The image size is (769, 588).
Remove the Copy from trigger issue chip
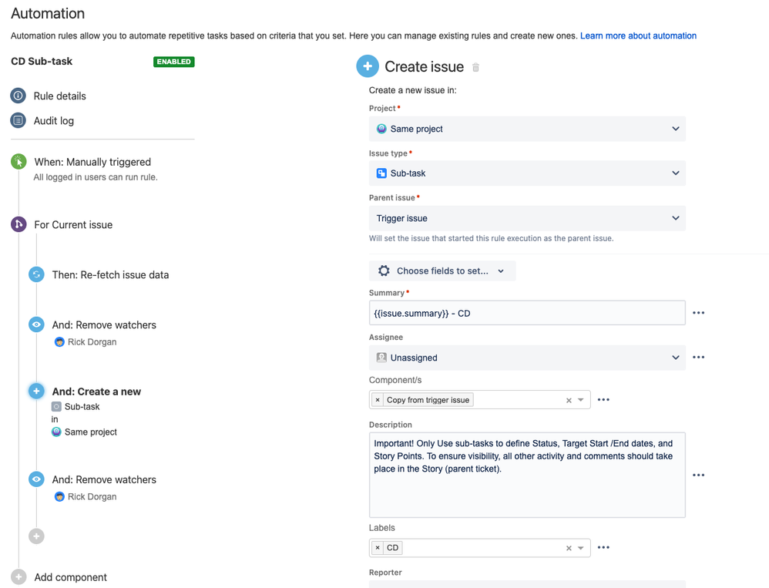(x=378, y=400)
